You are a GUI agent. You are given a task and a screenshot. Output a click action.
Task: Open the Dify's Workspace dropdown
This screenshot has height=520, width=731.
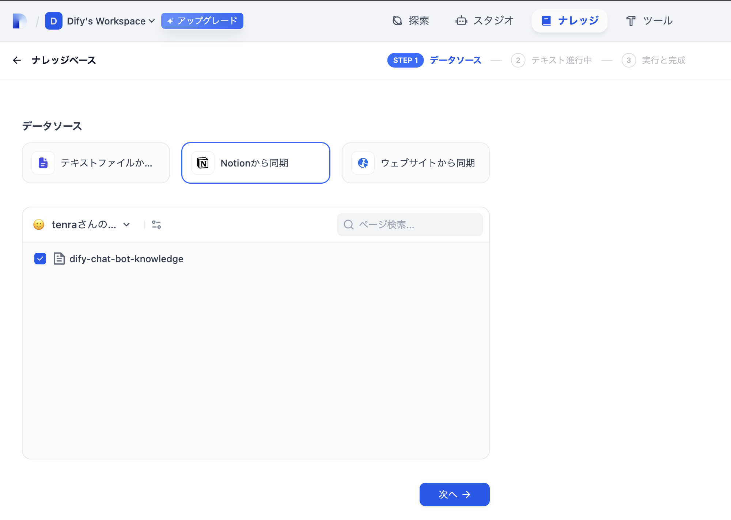pyautogui.click(x=111, y=21)
